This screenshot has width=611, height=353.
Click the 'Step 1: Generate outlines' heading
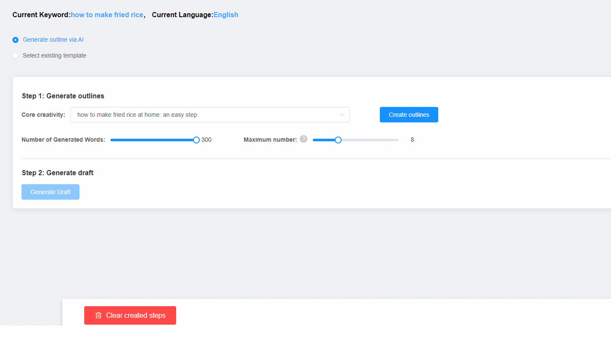[63, 96]
